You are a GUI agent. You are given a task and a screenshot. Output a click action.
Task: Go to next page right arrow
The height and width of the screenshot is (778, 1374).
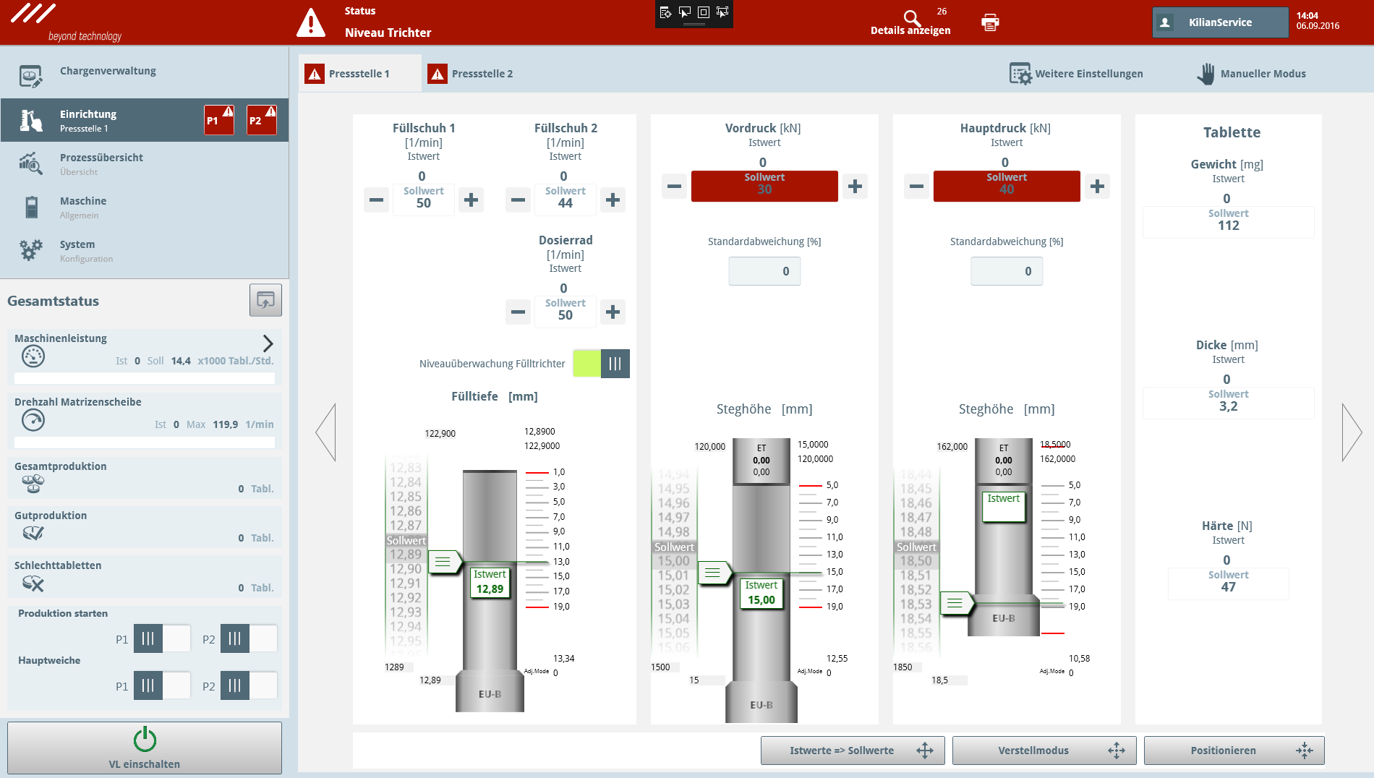(x=1351, y=432)
